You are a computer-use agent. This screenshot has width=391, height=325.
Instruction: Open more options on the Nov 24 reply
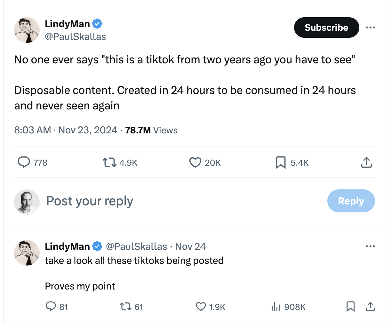pyautogui.click(x=370, y=246)
